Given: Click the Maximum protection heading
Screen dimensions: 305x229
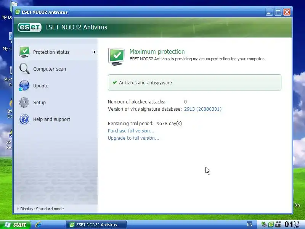Looking at the screenshot, I should [x=157, y=52].
